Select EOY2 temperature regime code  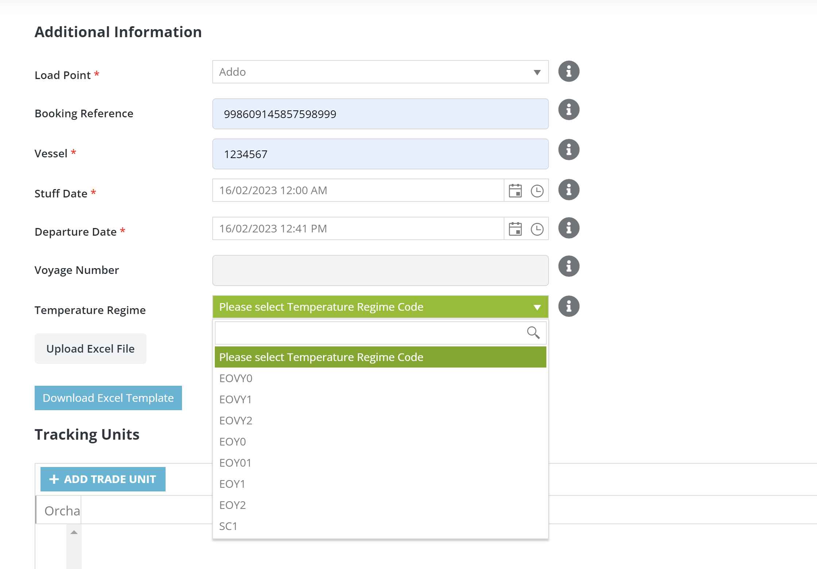[x=379, y=504]
